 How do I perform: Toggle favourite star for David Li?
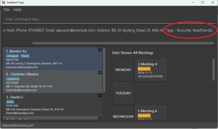pos(100,96)
